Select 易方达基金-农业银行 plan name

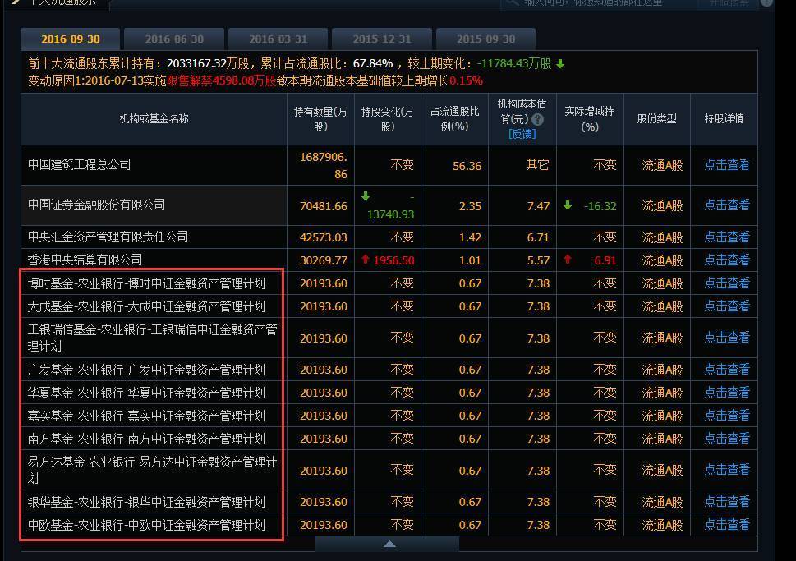pos(152,470)
